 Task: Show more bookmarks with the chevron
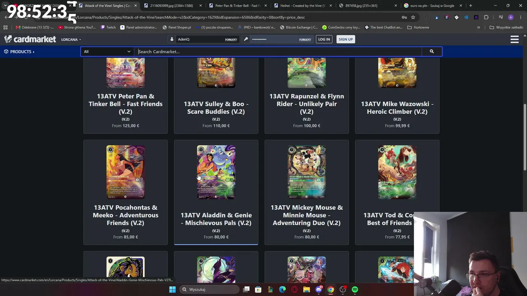point(478,28)
